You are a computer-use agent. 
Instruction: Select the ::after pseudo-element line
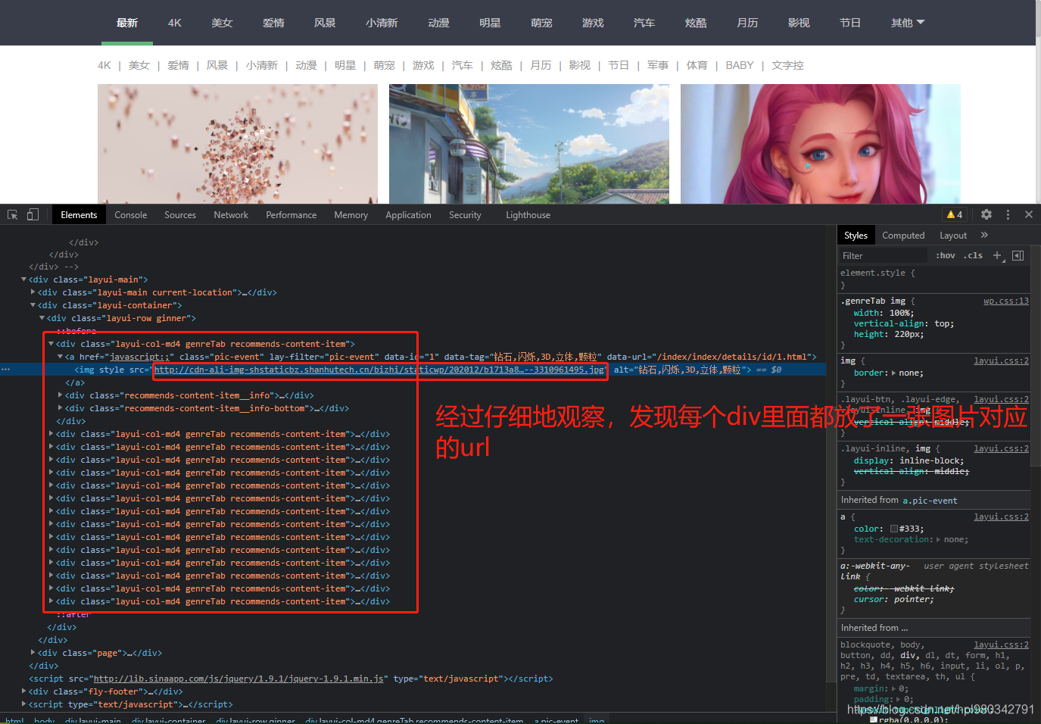point(73,614)
